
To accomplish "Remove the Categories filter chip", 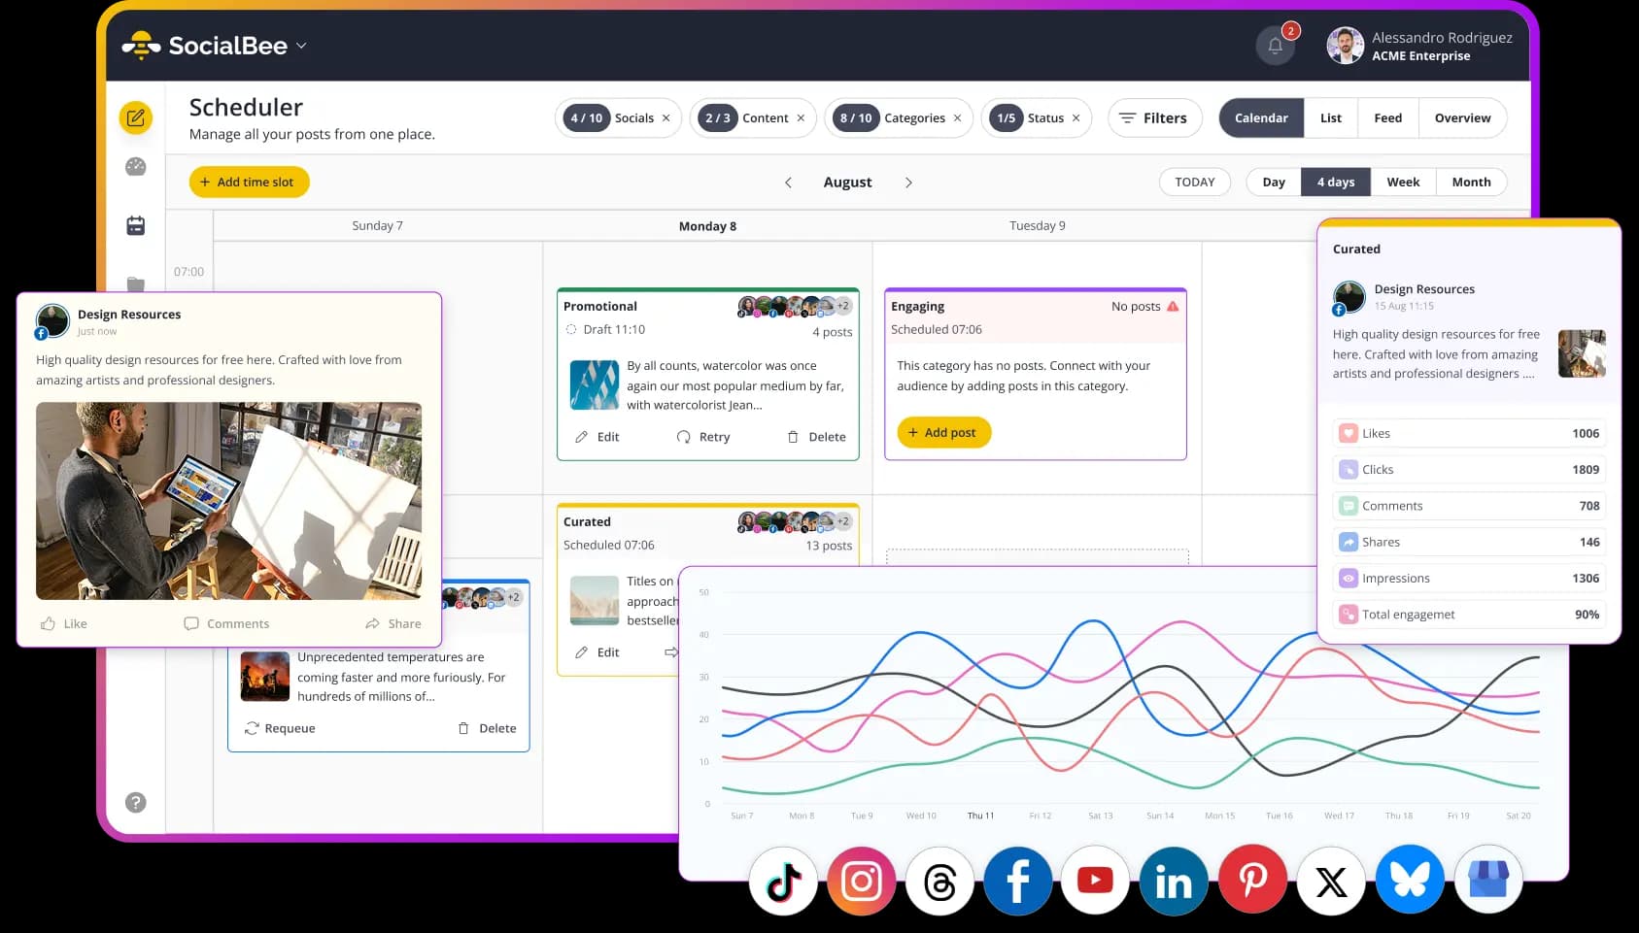I will click(x=957, y=118).
